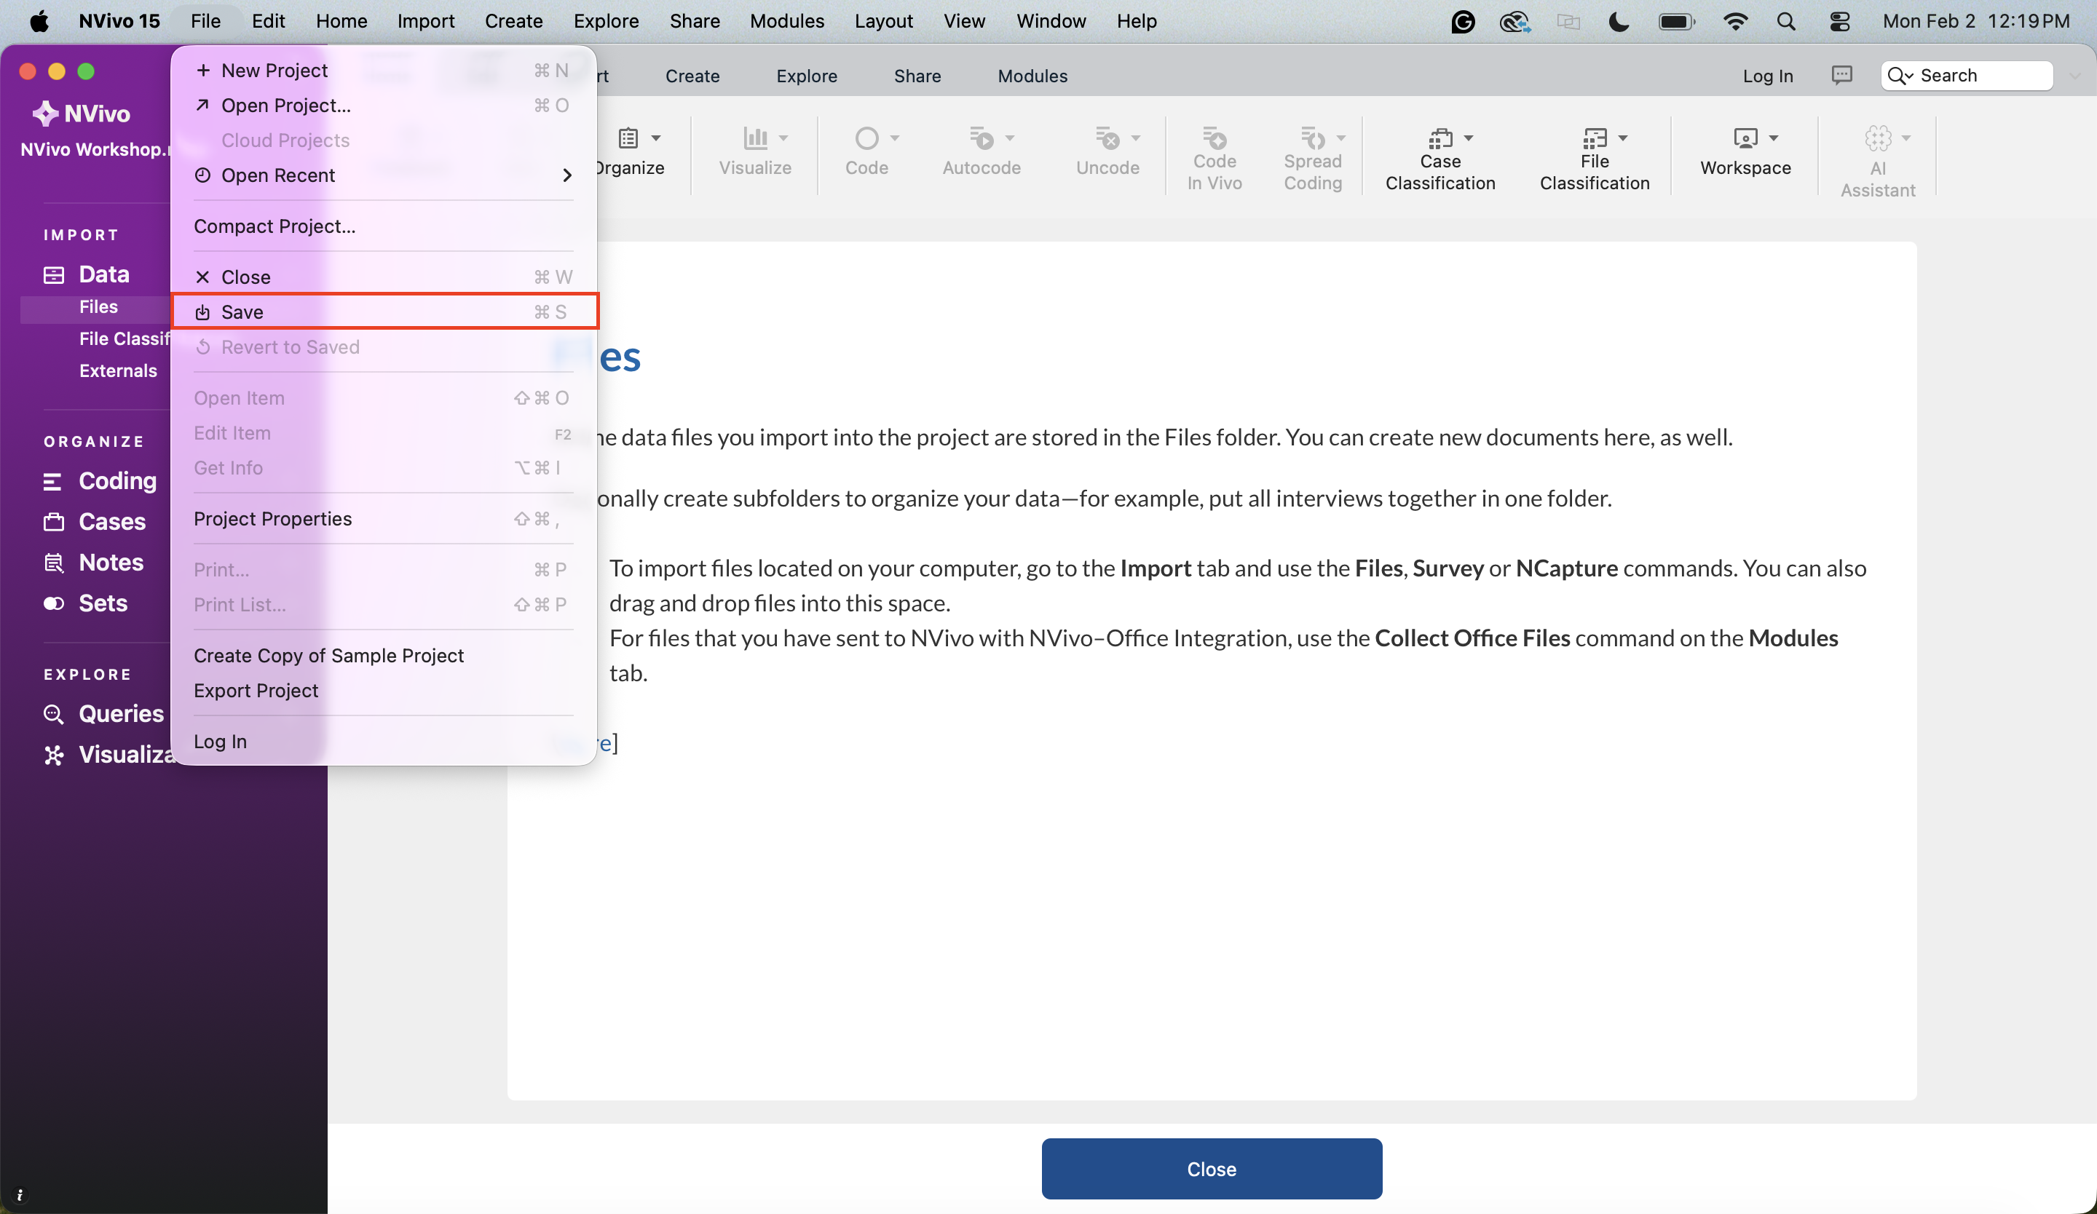Choose Export Project menu entry
This screenshot has height=1214, width=2097.
click(384, 691)
